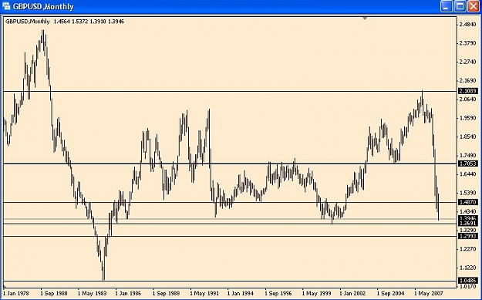This screenshot has width=482, height=300.
Task: Click the GBPUSD chart window icon
Action: [6, 6]
